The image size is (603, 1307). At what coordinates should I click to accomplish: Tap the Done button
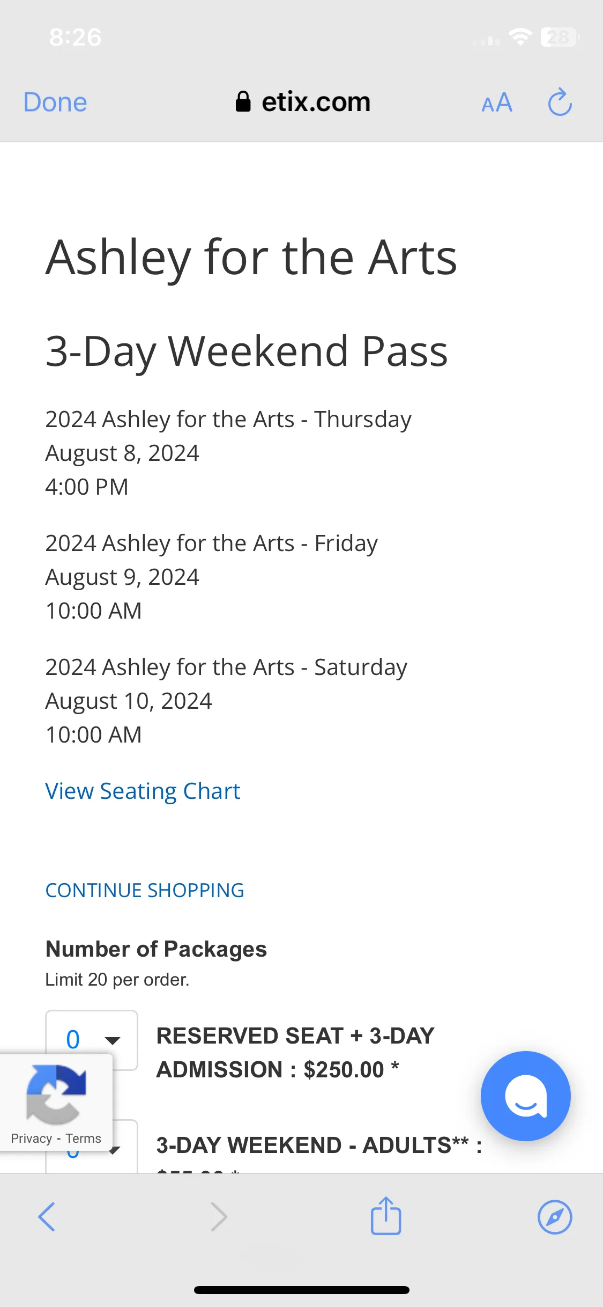[x=55, y=102]
